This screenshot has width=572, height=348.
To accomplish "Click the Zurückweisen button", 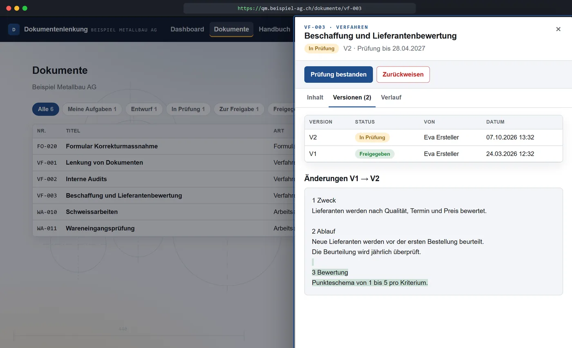I will [x=403, y=75].
